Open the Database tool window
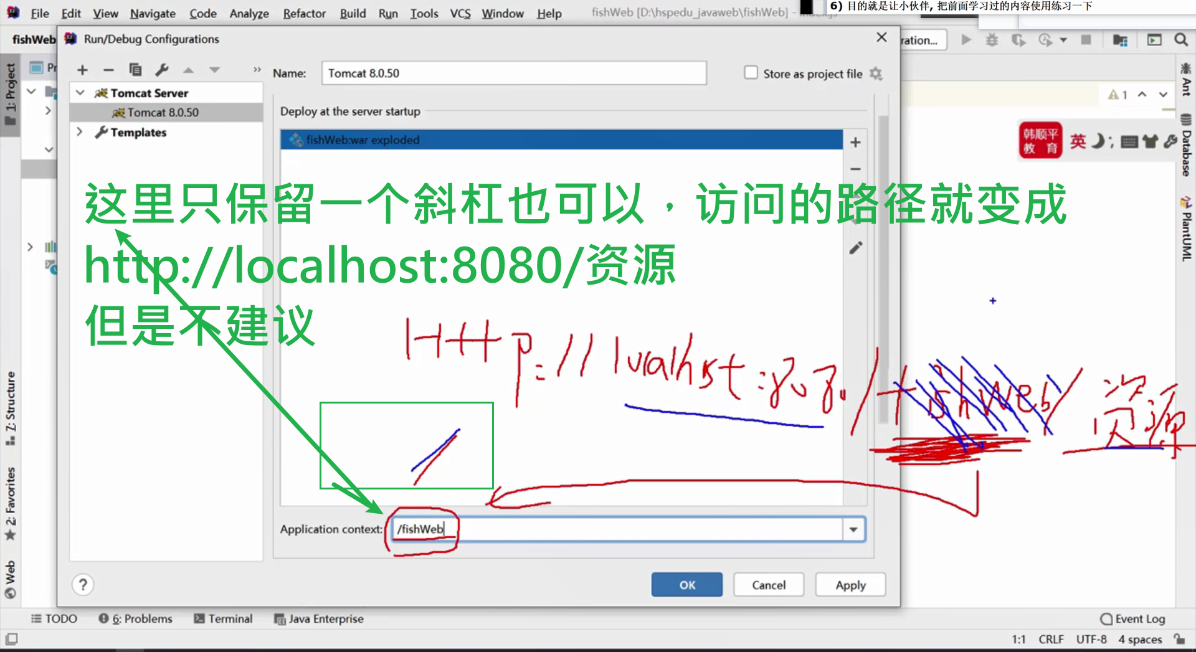This screenshot has height=652, width=1196. click(1186, 145)
